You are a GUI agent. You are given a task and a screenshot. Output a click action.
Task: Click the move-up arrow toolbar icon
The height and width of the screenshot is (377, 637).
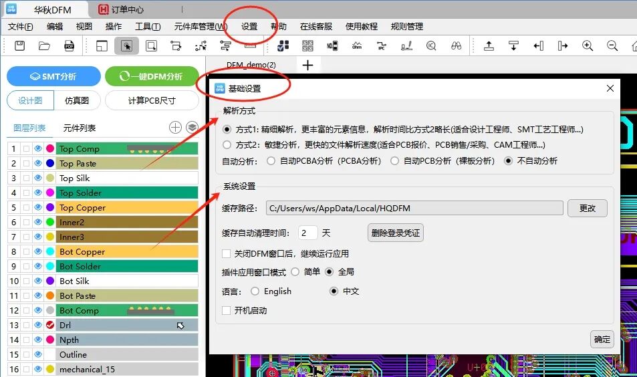pyautogui.click(x=489, y=46)
